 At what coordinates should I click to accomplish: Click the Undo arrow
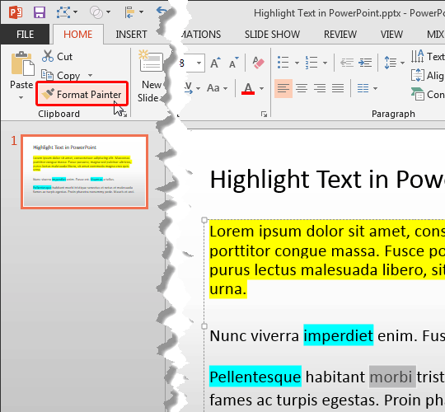coord(162,12)
